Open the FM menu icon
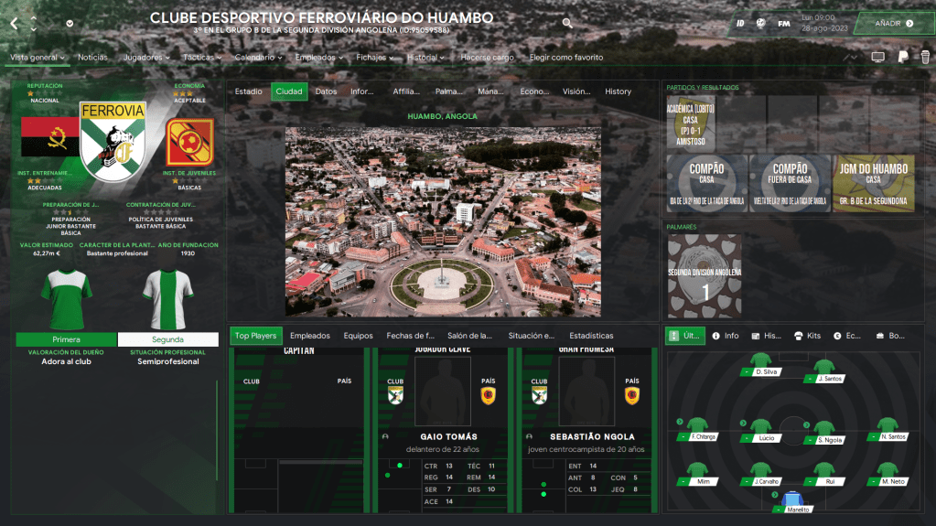936x526 pixels. pyautogui.click(x=784, y=23)
